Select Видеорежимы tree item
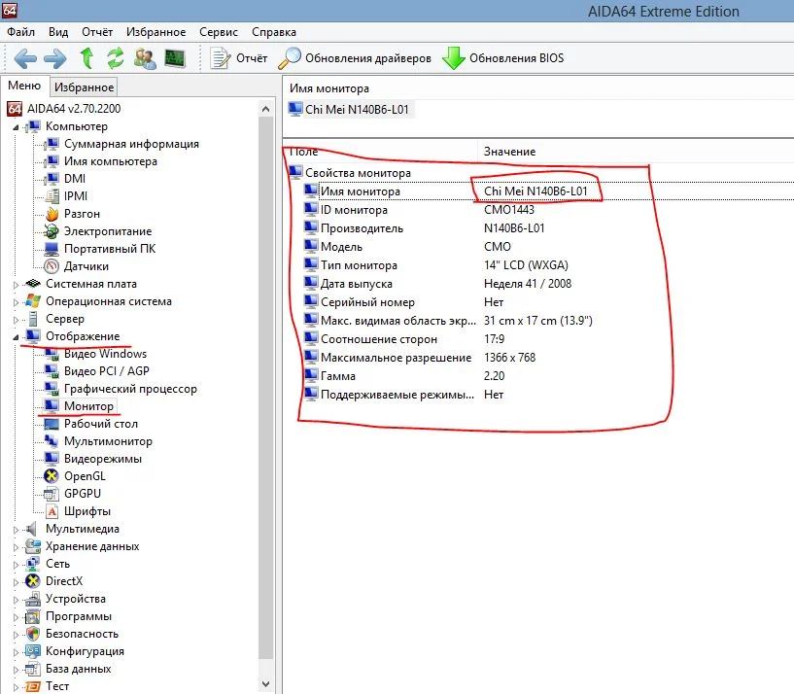794x694 pixels. (x=103, y=459)
